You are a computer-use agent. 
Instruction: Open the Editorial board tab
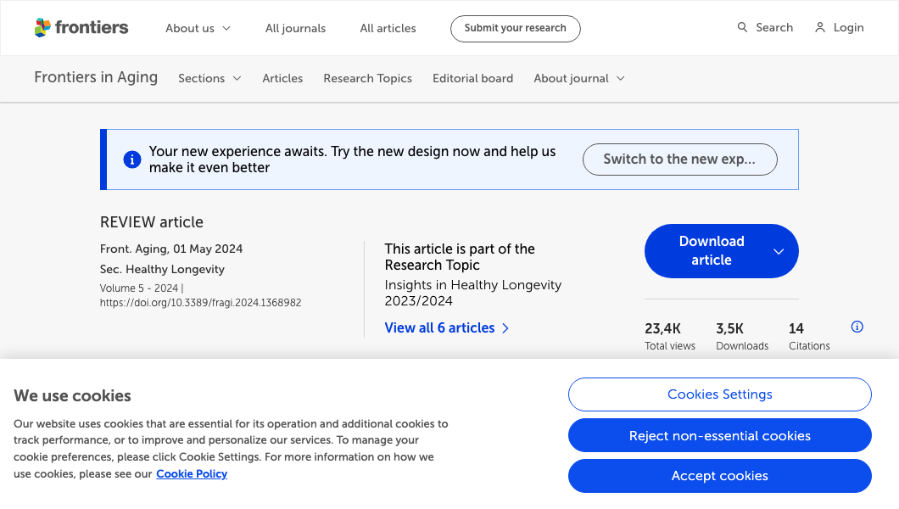pos(472,79)
